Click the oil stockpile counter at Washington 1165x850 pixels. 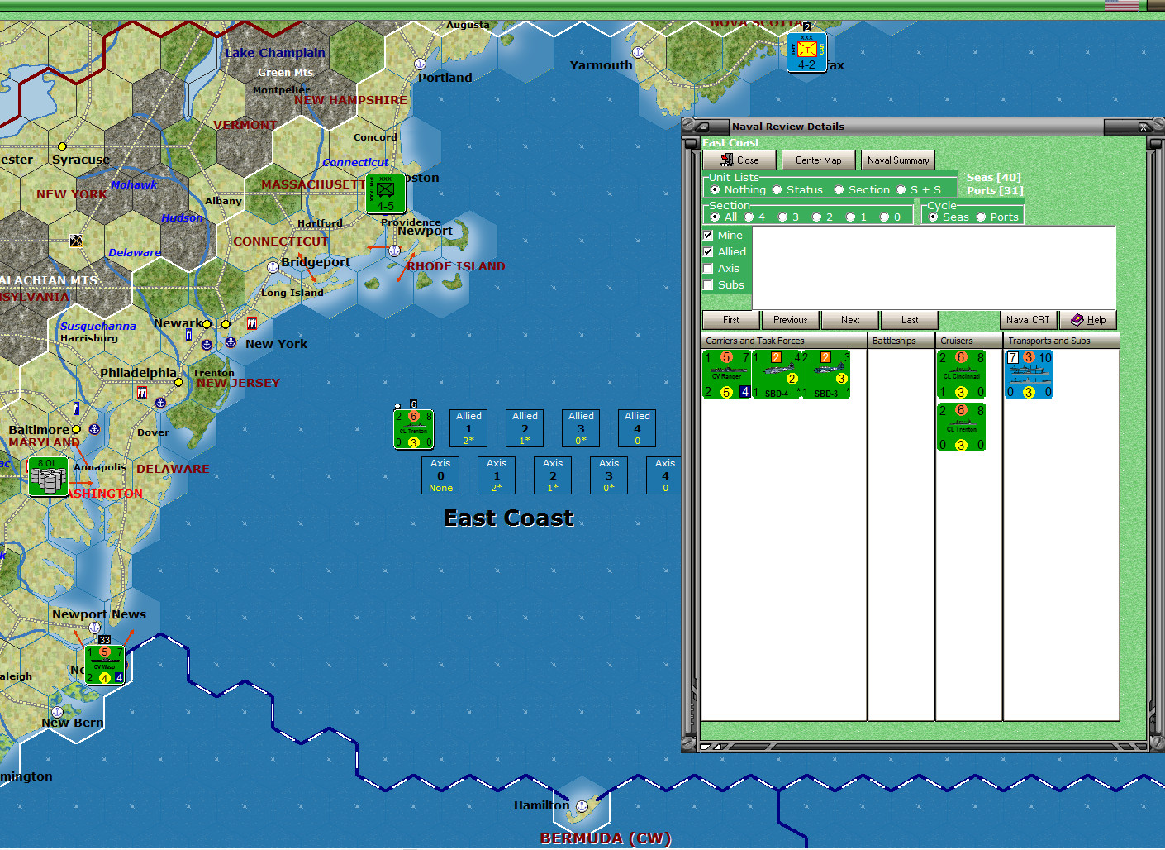coord(49,477)
